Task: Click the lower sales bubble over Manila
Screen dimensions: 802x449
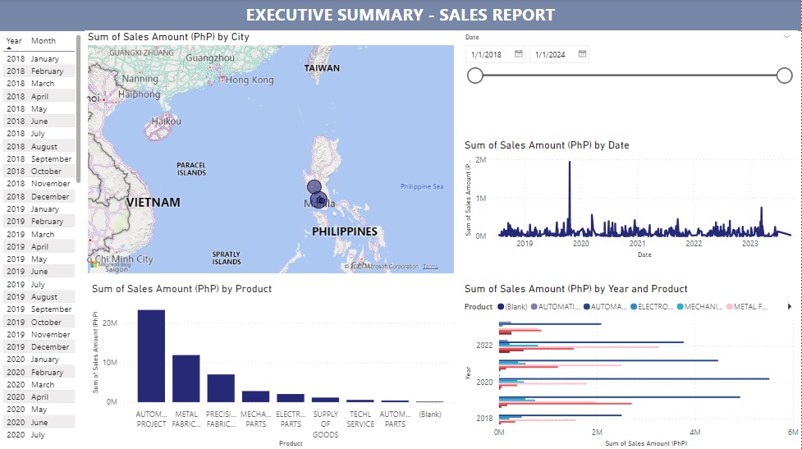Action: click(x=319, y=199)
